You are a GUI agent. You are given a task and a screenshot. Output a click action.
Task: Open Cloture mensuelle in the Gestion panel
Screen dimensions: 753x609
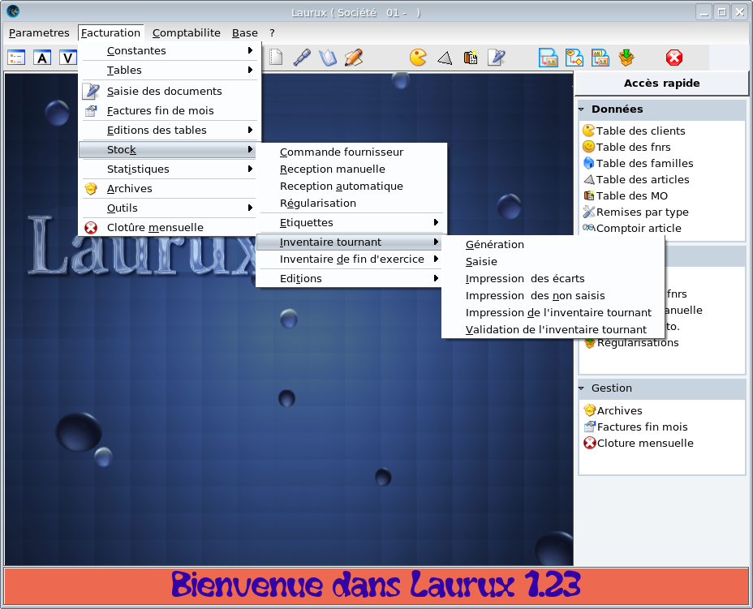[639, 444]
